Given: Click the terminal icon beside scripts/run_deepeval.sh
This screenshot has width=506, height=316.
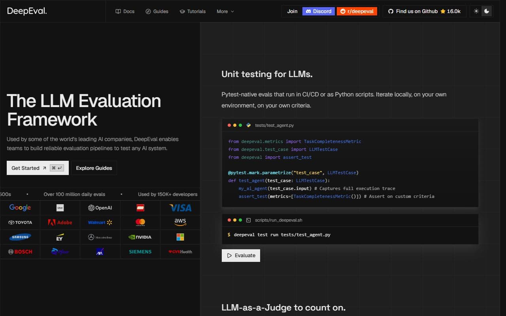Looking at the screenshot, I should 249,220.
